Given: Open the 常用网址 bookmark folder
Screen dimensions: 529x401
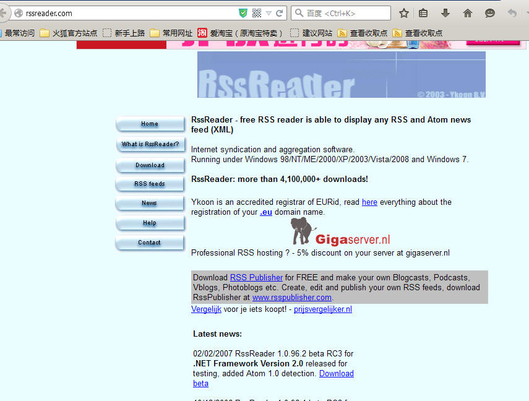Looking at the screenshot, I should [x=171, y=33].
